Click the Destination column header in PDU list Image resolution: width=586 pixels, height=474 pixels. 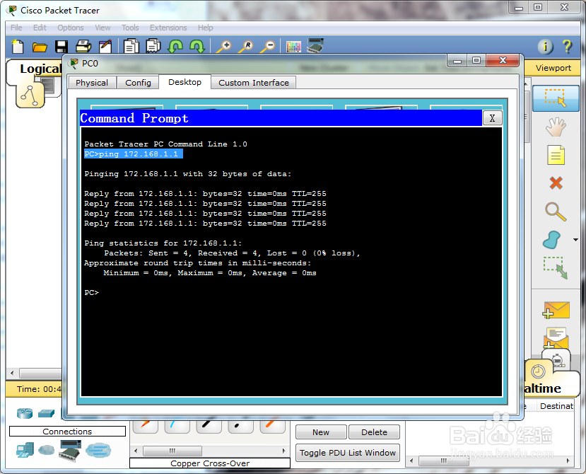click(x=556, y=406)
